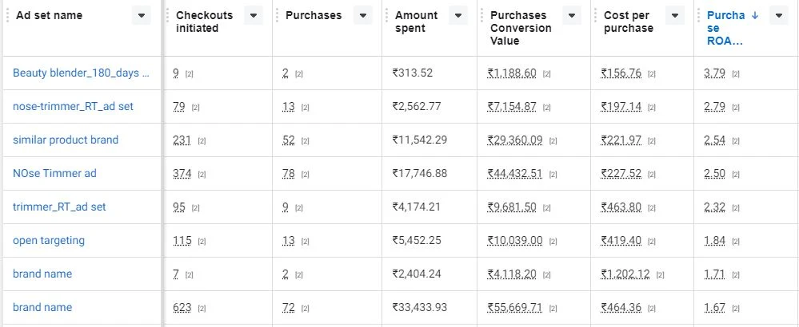Click the [2] footnote beside 13 purchases nose-trimmer
799x327 pixels.
(306, 108)
